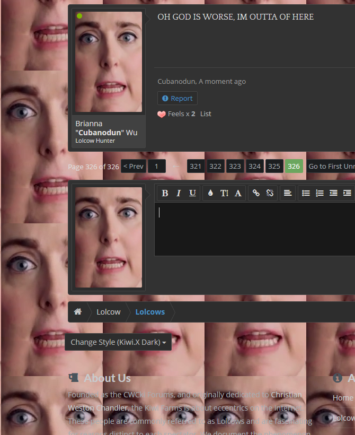Click the Feels heart rating icon
The height and width of the screenshot is (435, 355).
point(162,114)
